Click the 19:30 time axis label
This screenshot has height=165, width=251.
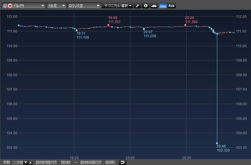click(74, 158)
